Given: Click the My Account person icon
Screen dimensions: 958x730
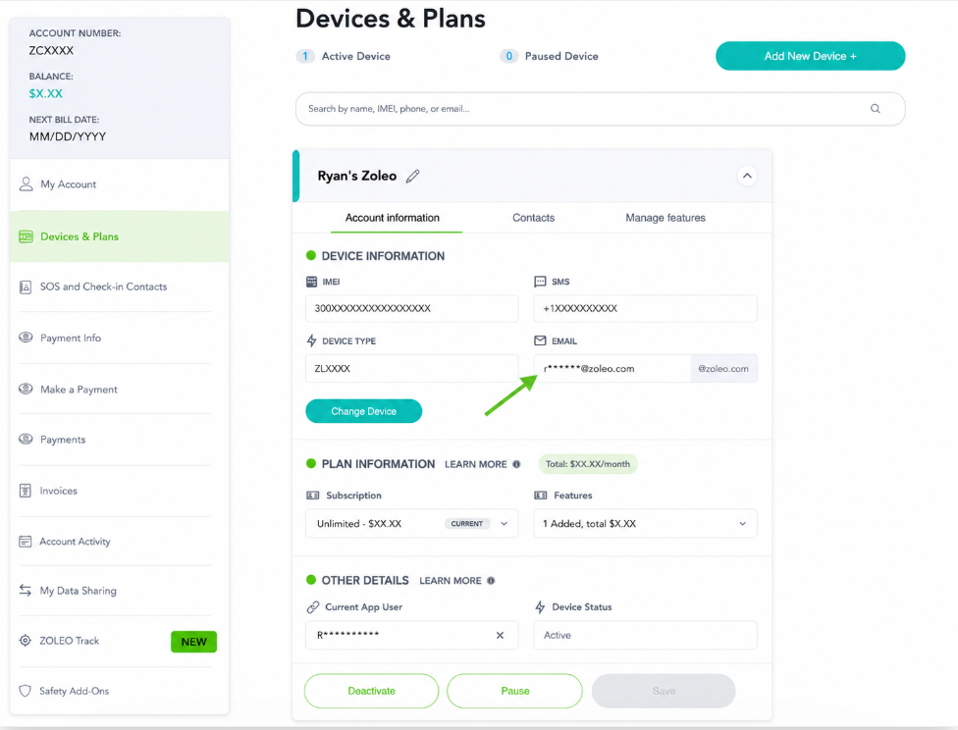Looking at the screenshot, I should (26, 183).
